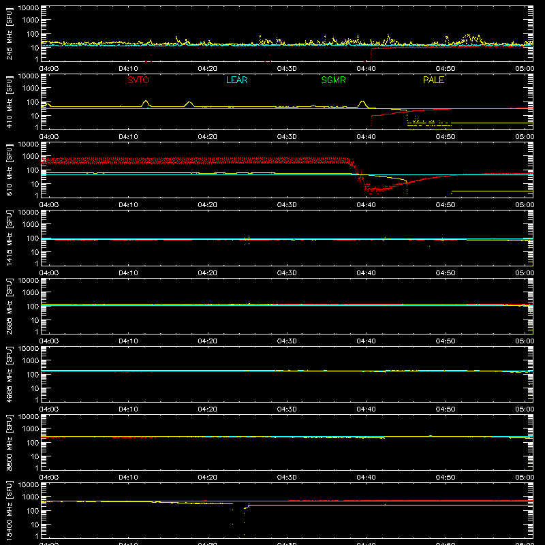Screen dimensions: 545x545
Task: Click the green SGMR legend label
Action: pyautogui.click(x=333, y=80)
